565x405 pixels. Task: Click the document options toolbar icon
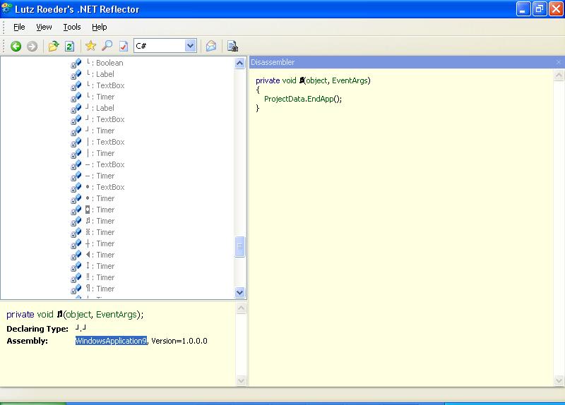pos(232,46)
